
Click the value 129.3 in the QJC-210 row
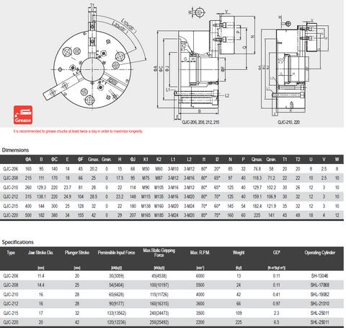click(x=41, y=187)
